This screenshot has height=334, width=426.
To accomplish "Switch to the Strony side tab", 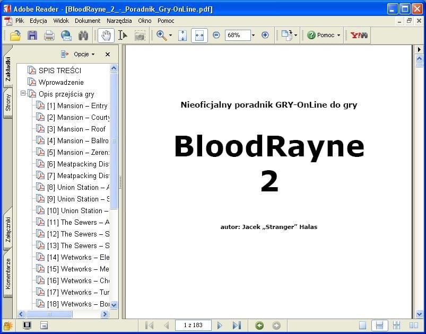I will [x=8, y=103].
